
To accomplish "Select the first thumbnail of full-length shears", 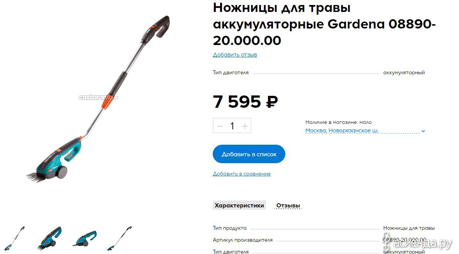I will point(14,238).
